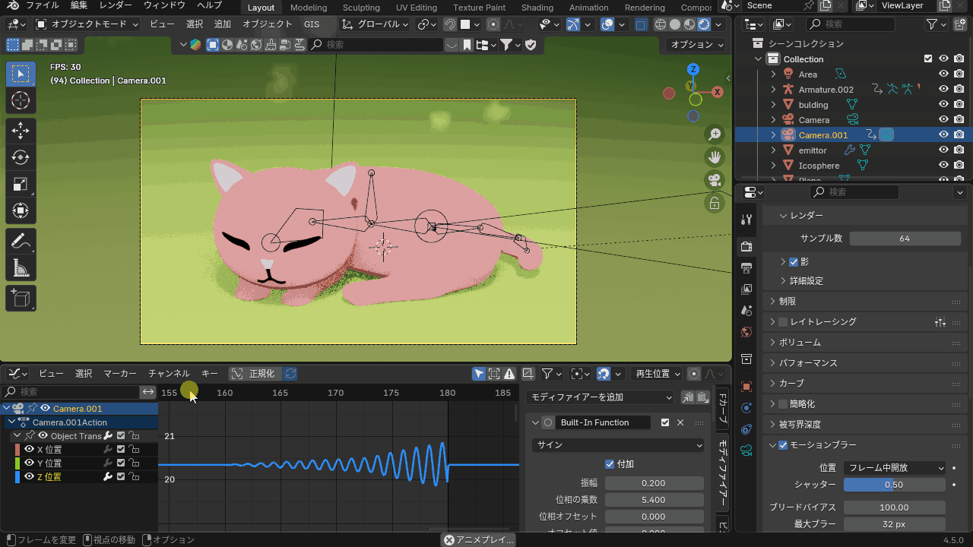
Task: Click the Add Cube tool icon
Action: tap(21, 299)
